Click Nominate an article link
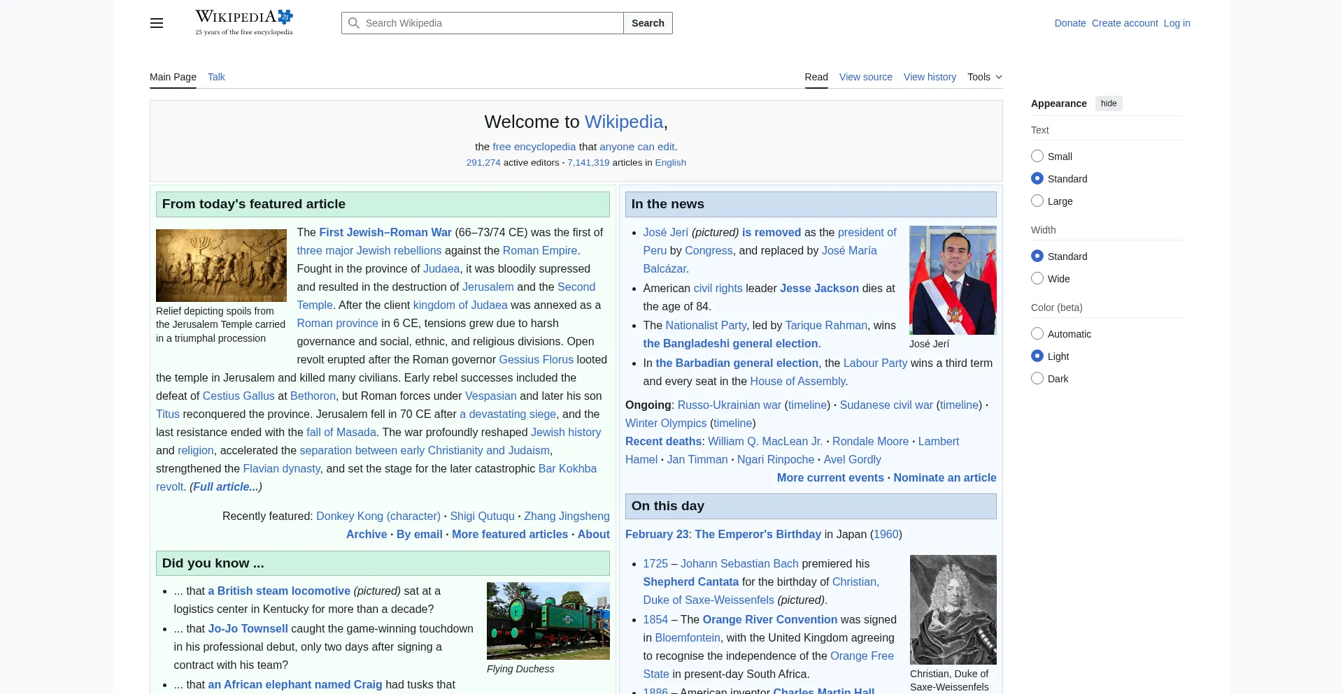Screen dimensions: 1343x694 [x=945, y=477]
